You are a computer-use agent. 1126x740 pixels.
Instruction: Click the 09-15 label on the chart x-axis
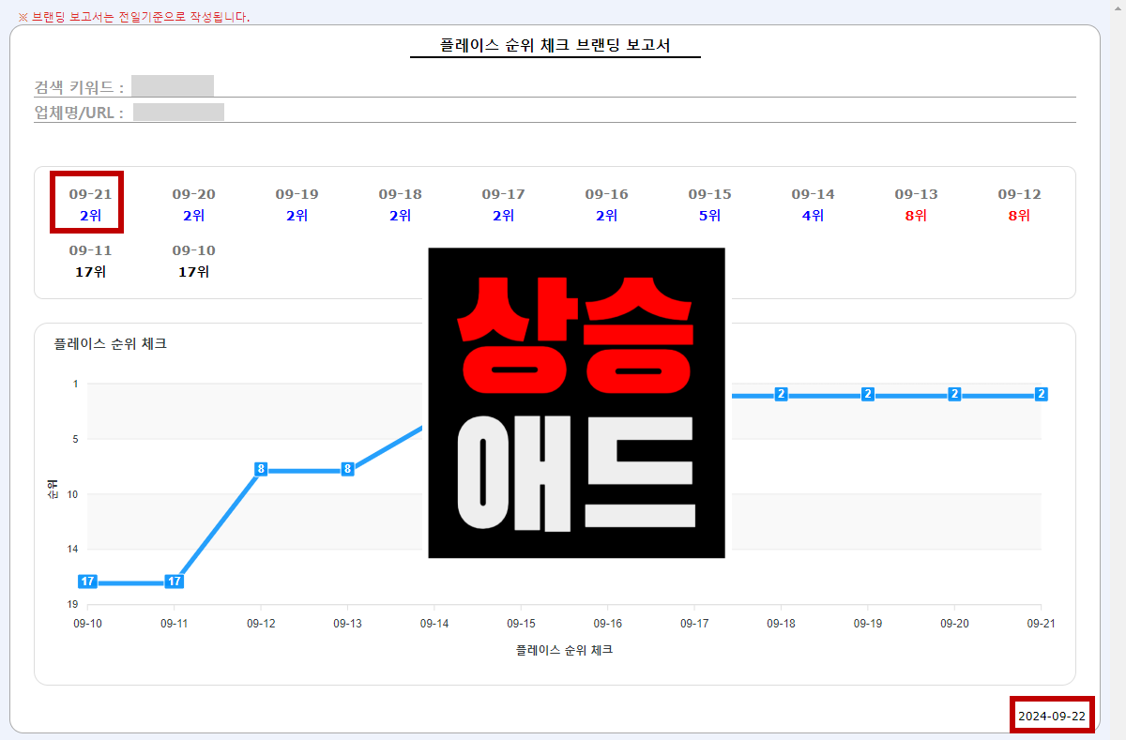pyautogui.click(x=521, y=623)
